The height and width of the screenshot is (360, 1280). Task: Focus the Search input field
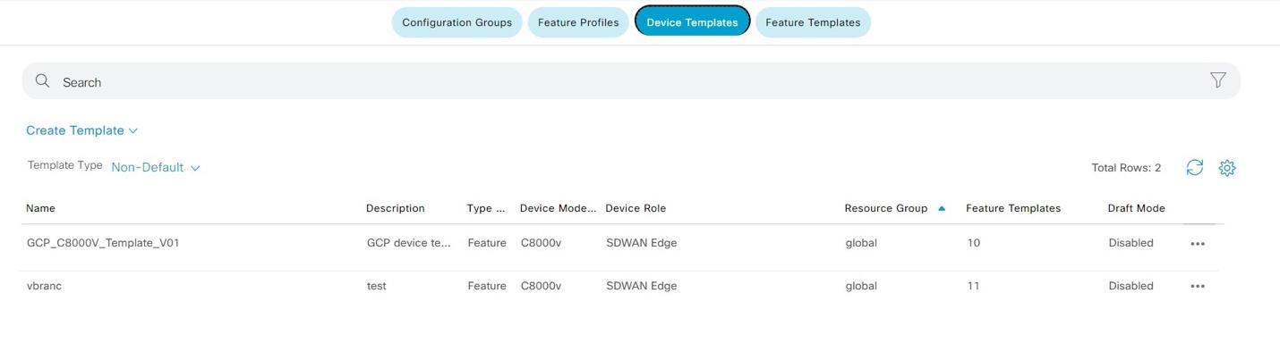[631, 81]
